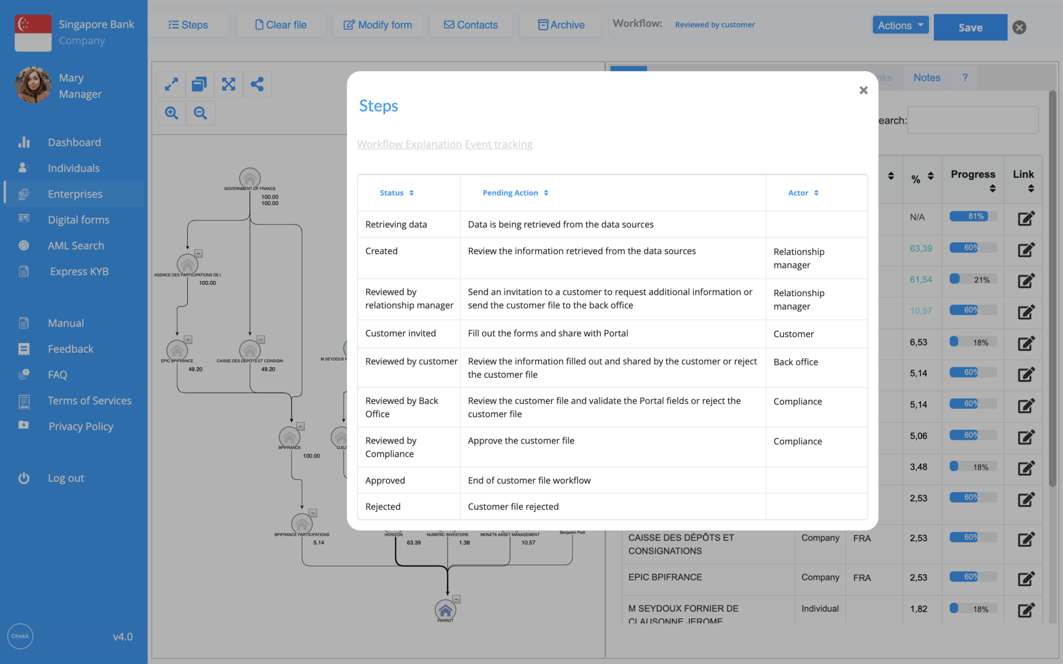Image resolution: width=1063 pixels, height=664 pixels.
Task: Collapse the BPIFRANCE PARTICIPATIONS node
Action: (x=313, y=513)
